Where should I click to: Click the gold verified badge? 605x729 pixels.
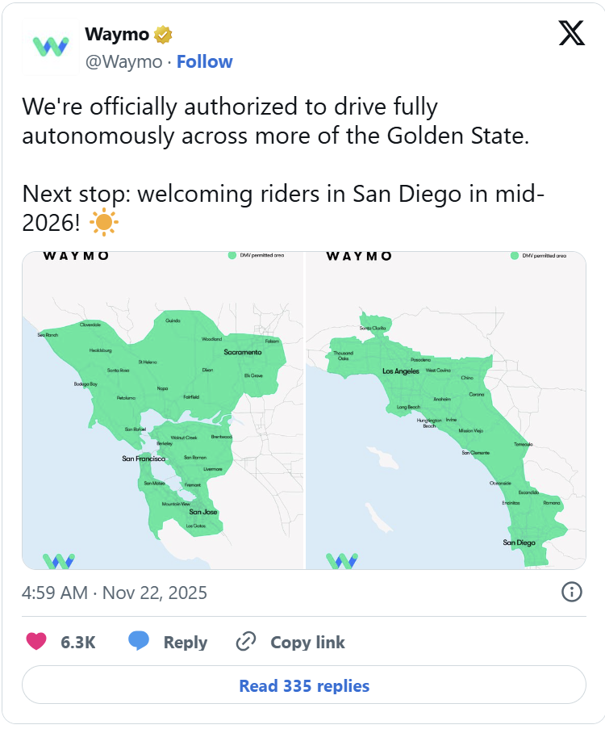(164, 35)
